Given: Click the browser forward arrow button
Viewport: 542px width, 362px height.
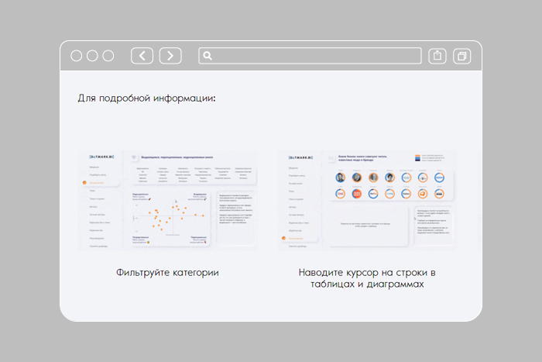Looking at the screenshot, I should point(170,56).
